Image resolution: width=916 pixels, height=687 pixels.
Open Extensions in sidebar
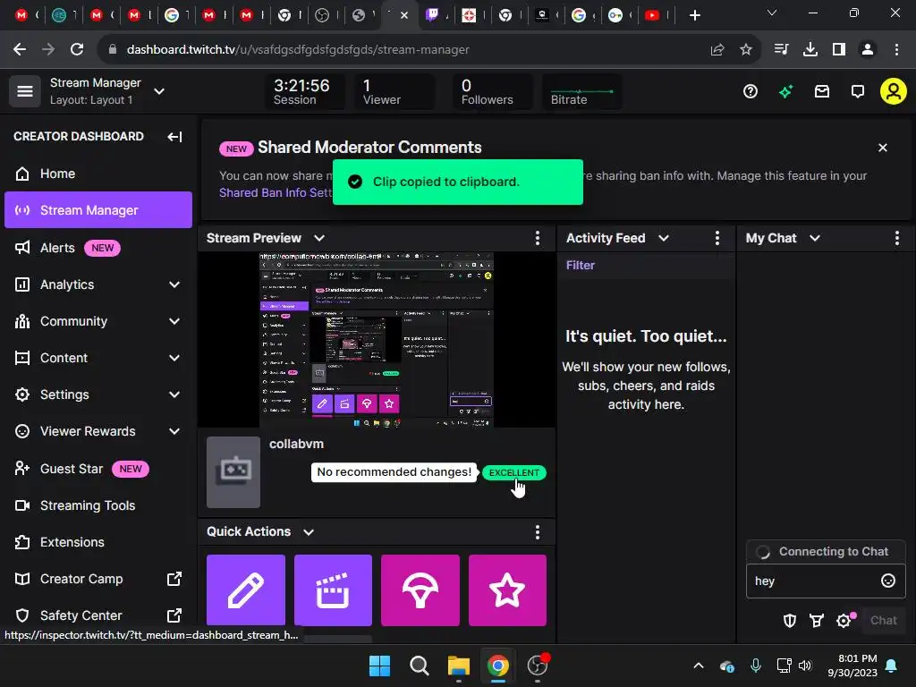[98, 542]
